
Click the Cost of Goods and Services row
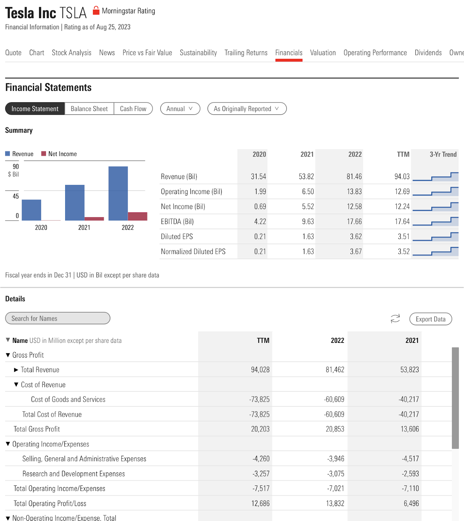tap(229, 399)
